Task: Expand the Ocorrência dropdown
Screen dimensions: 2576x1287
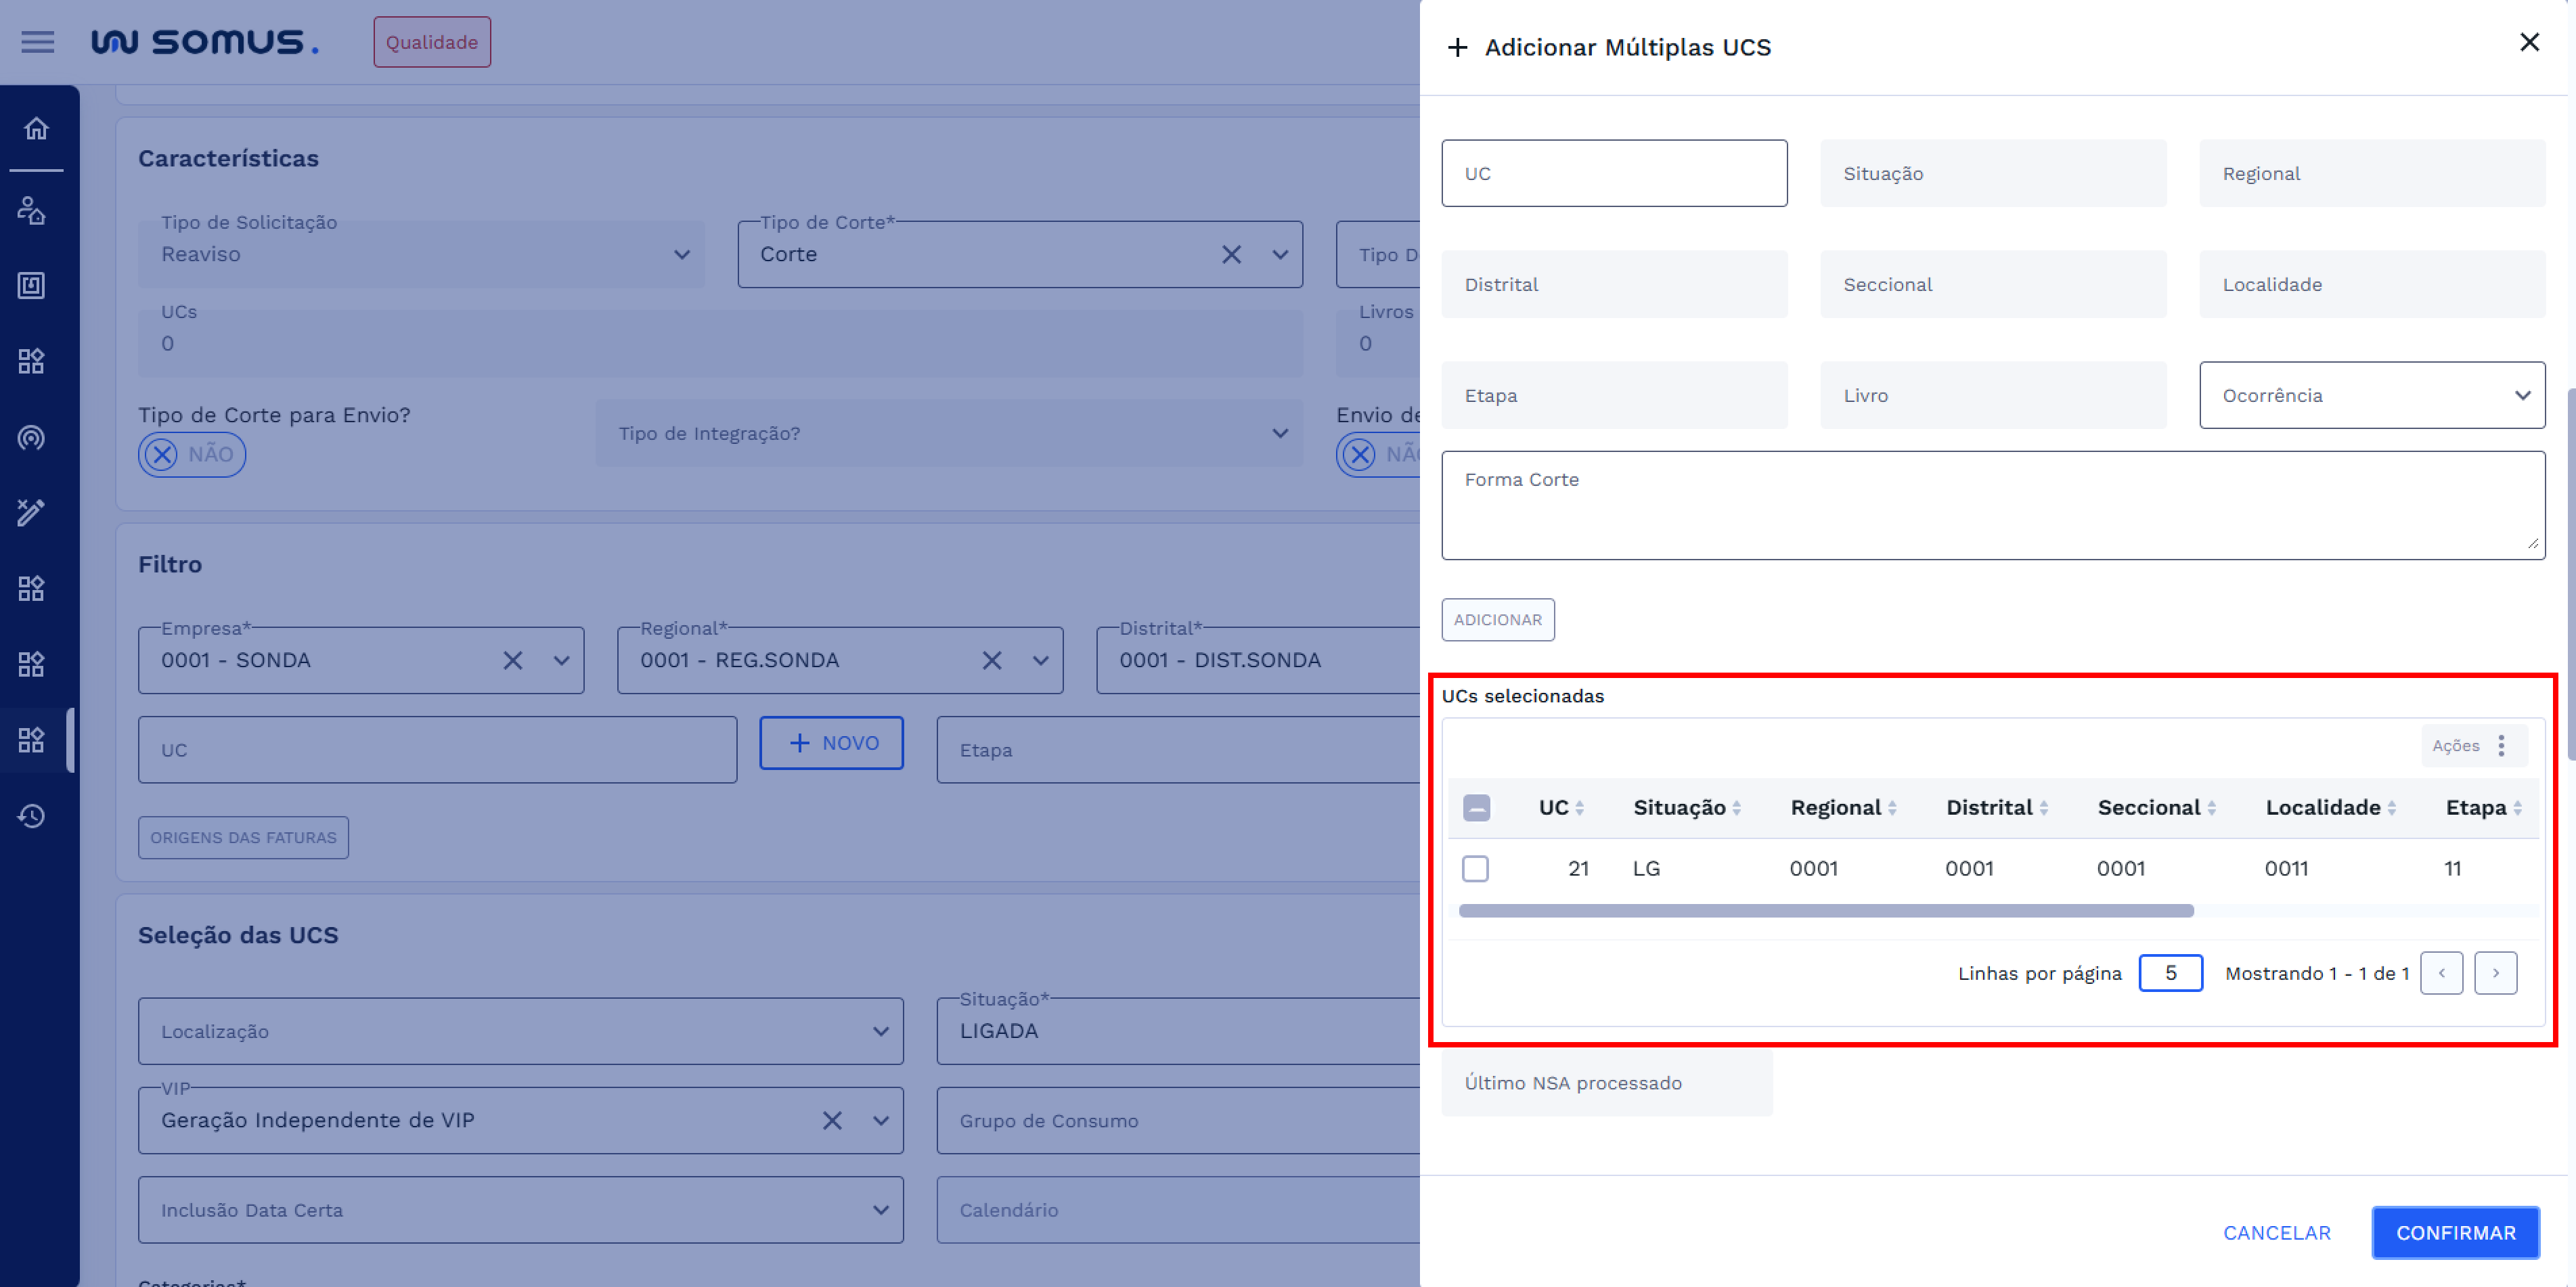Action: (2371, 396)
